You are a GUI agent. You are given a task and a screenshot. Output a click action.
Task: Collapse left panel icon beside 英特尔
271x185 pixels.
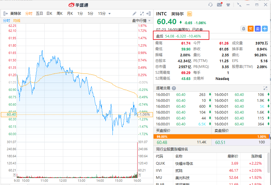coord(6,14)
